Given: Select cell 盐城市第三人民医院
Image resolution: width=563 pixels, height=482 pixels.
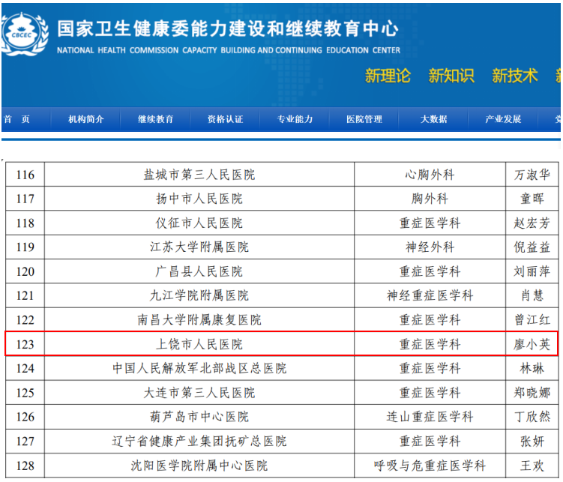Looking at the screenshot, I should pos(199,175).
